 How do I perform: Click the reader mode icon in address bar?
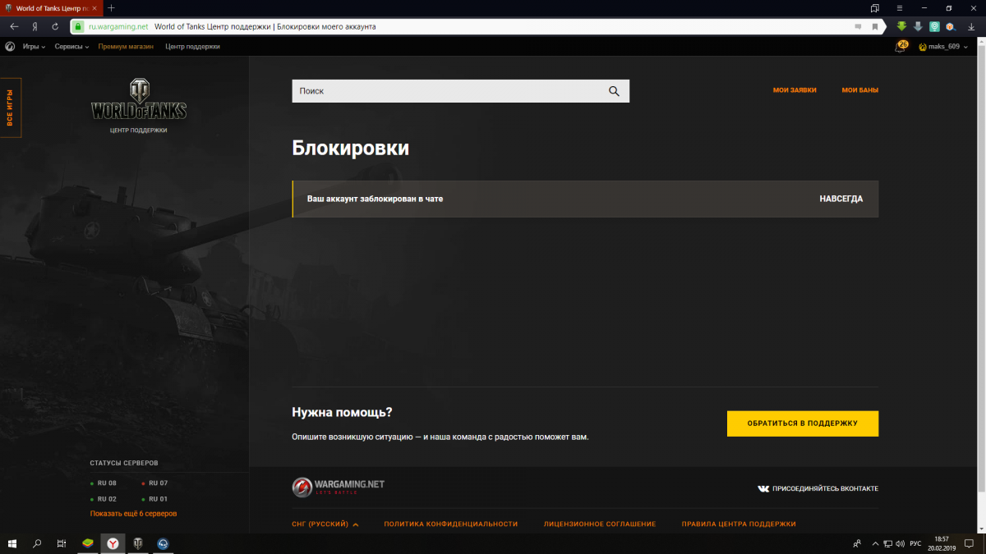point(858,26)
